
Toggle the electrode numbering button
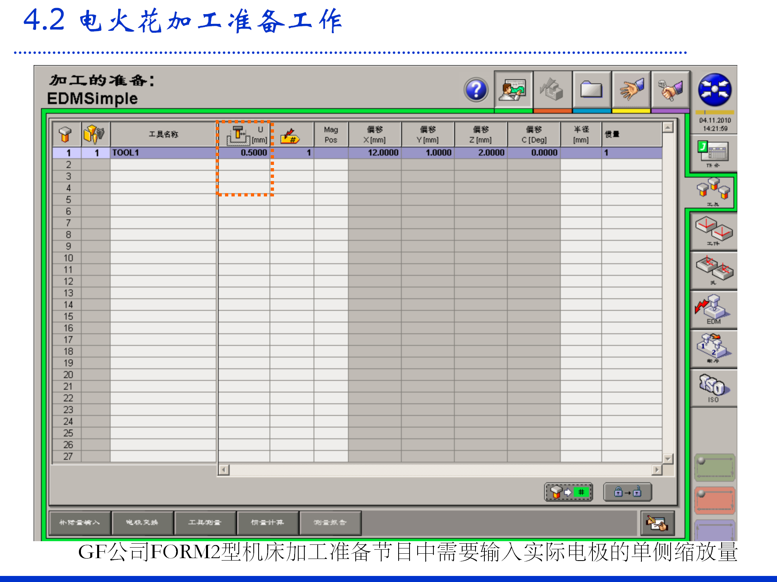568,492
